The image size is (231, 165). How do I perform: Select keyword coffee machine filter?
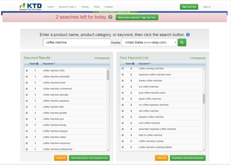pos(53,107)
